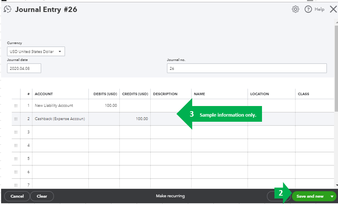This screenshot has width=338, height=204.
Task: Click the ACCOUNT column header
Action: 44,94
